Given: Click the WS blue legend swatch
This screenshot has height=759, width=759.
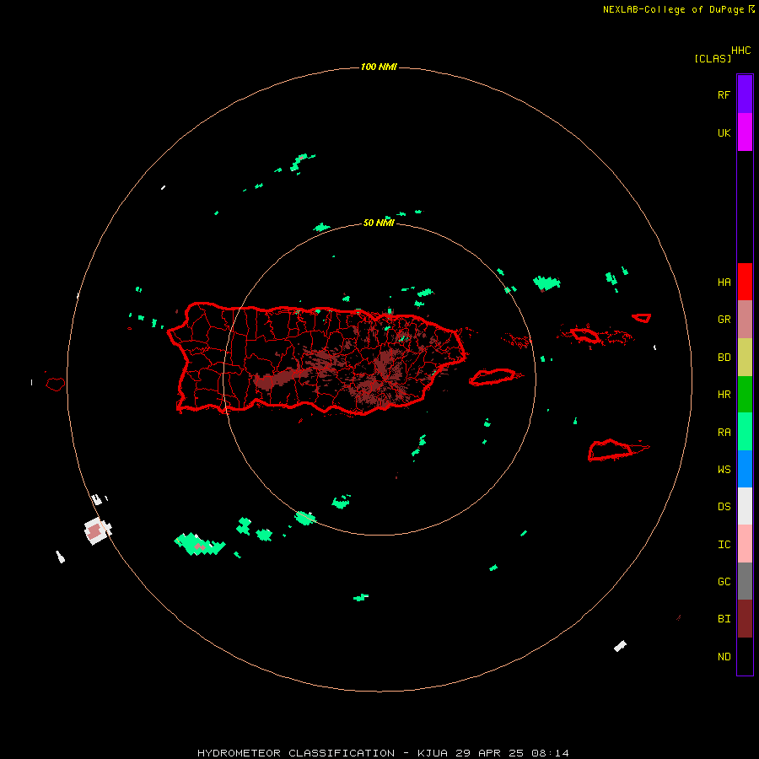Looking at the screenshot, I should (745, 469).
